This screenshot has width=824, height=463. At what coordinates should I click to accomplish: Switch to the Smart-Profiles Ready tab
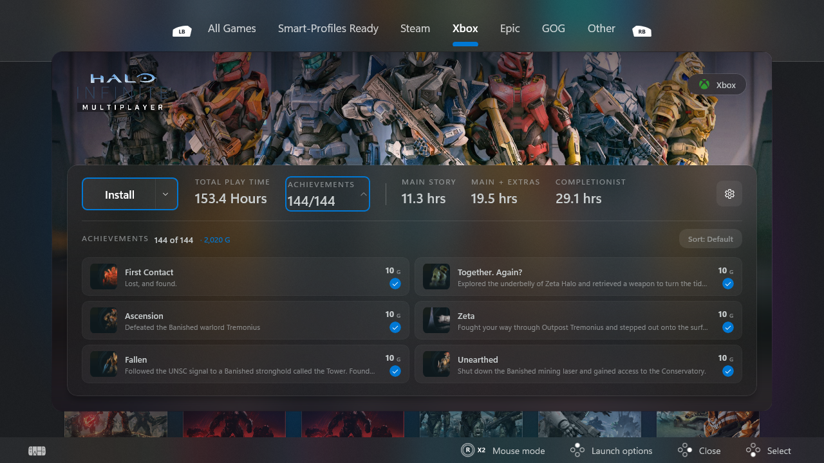pyautogui.click(x=328, y=29)
